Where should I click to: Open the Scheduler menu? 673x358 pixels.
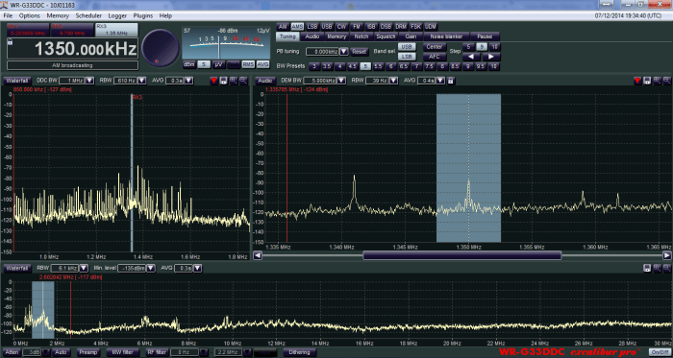88,16
